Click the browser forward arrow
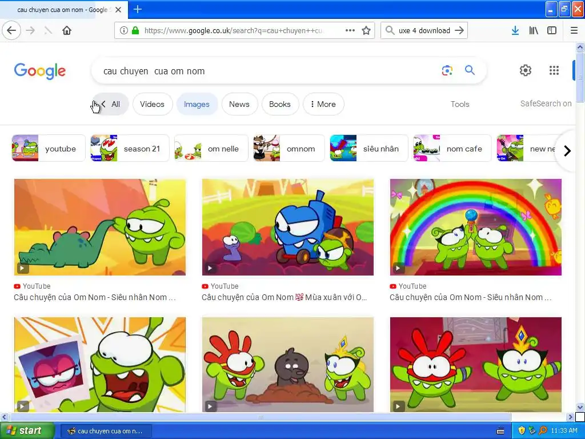Viewport: 585px width, 439px height. 31,31
